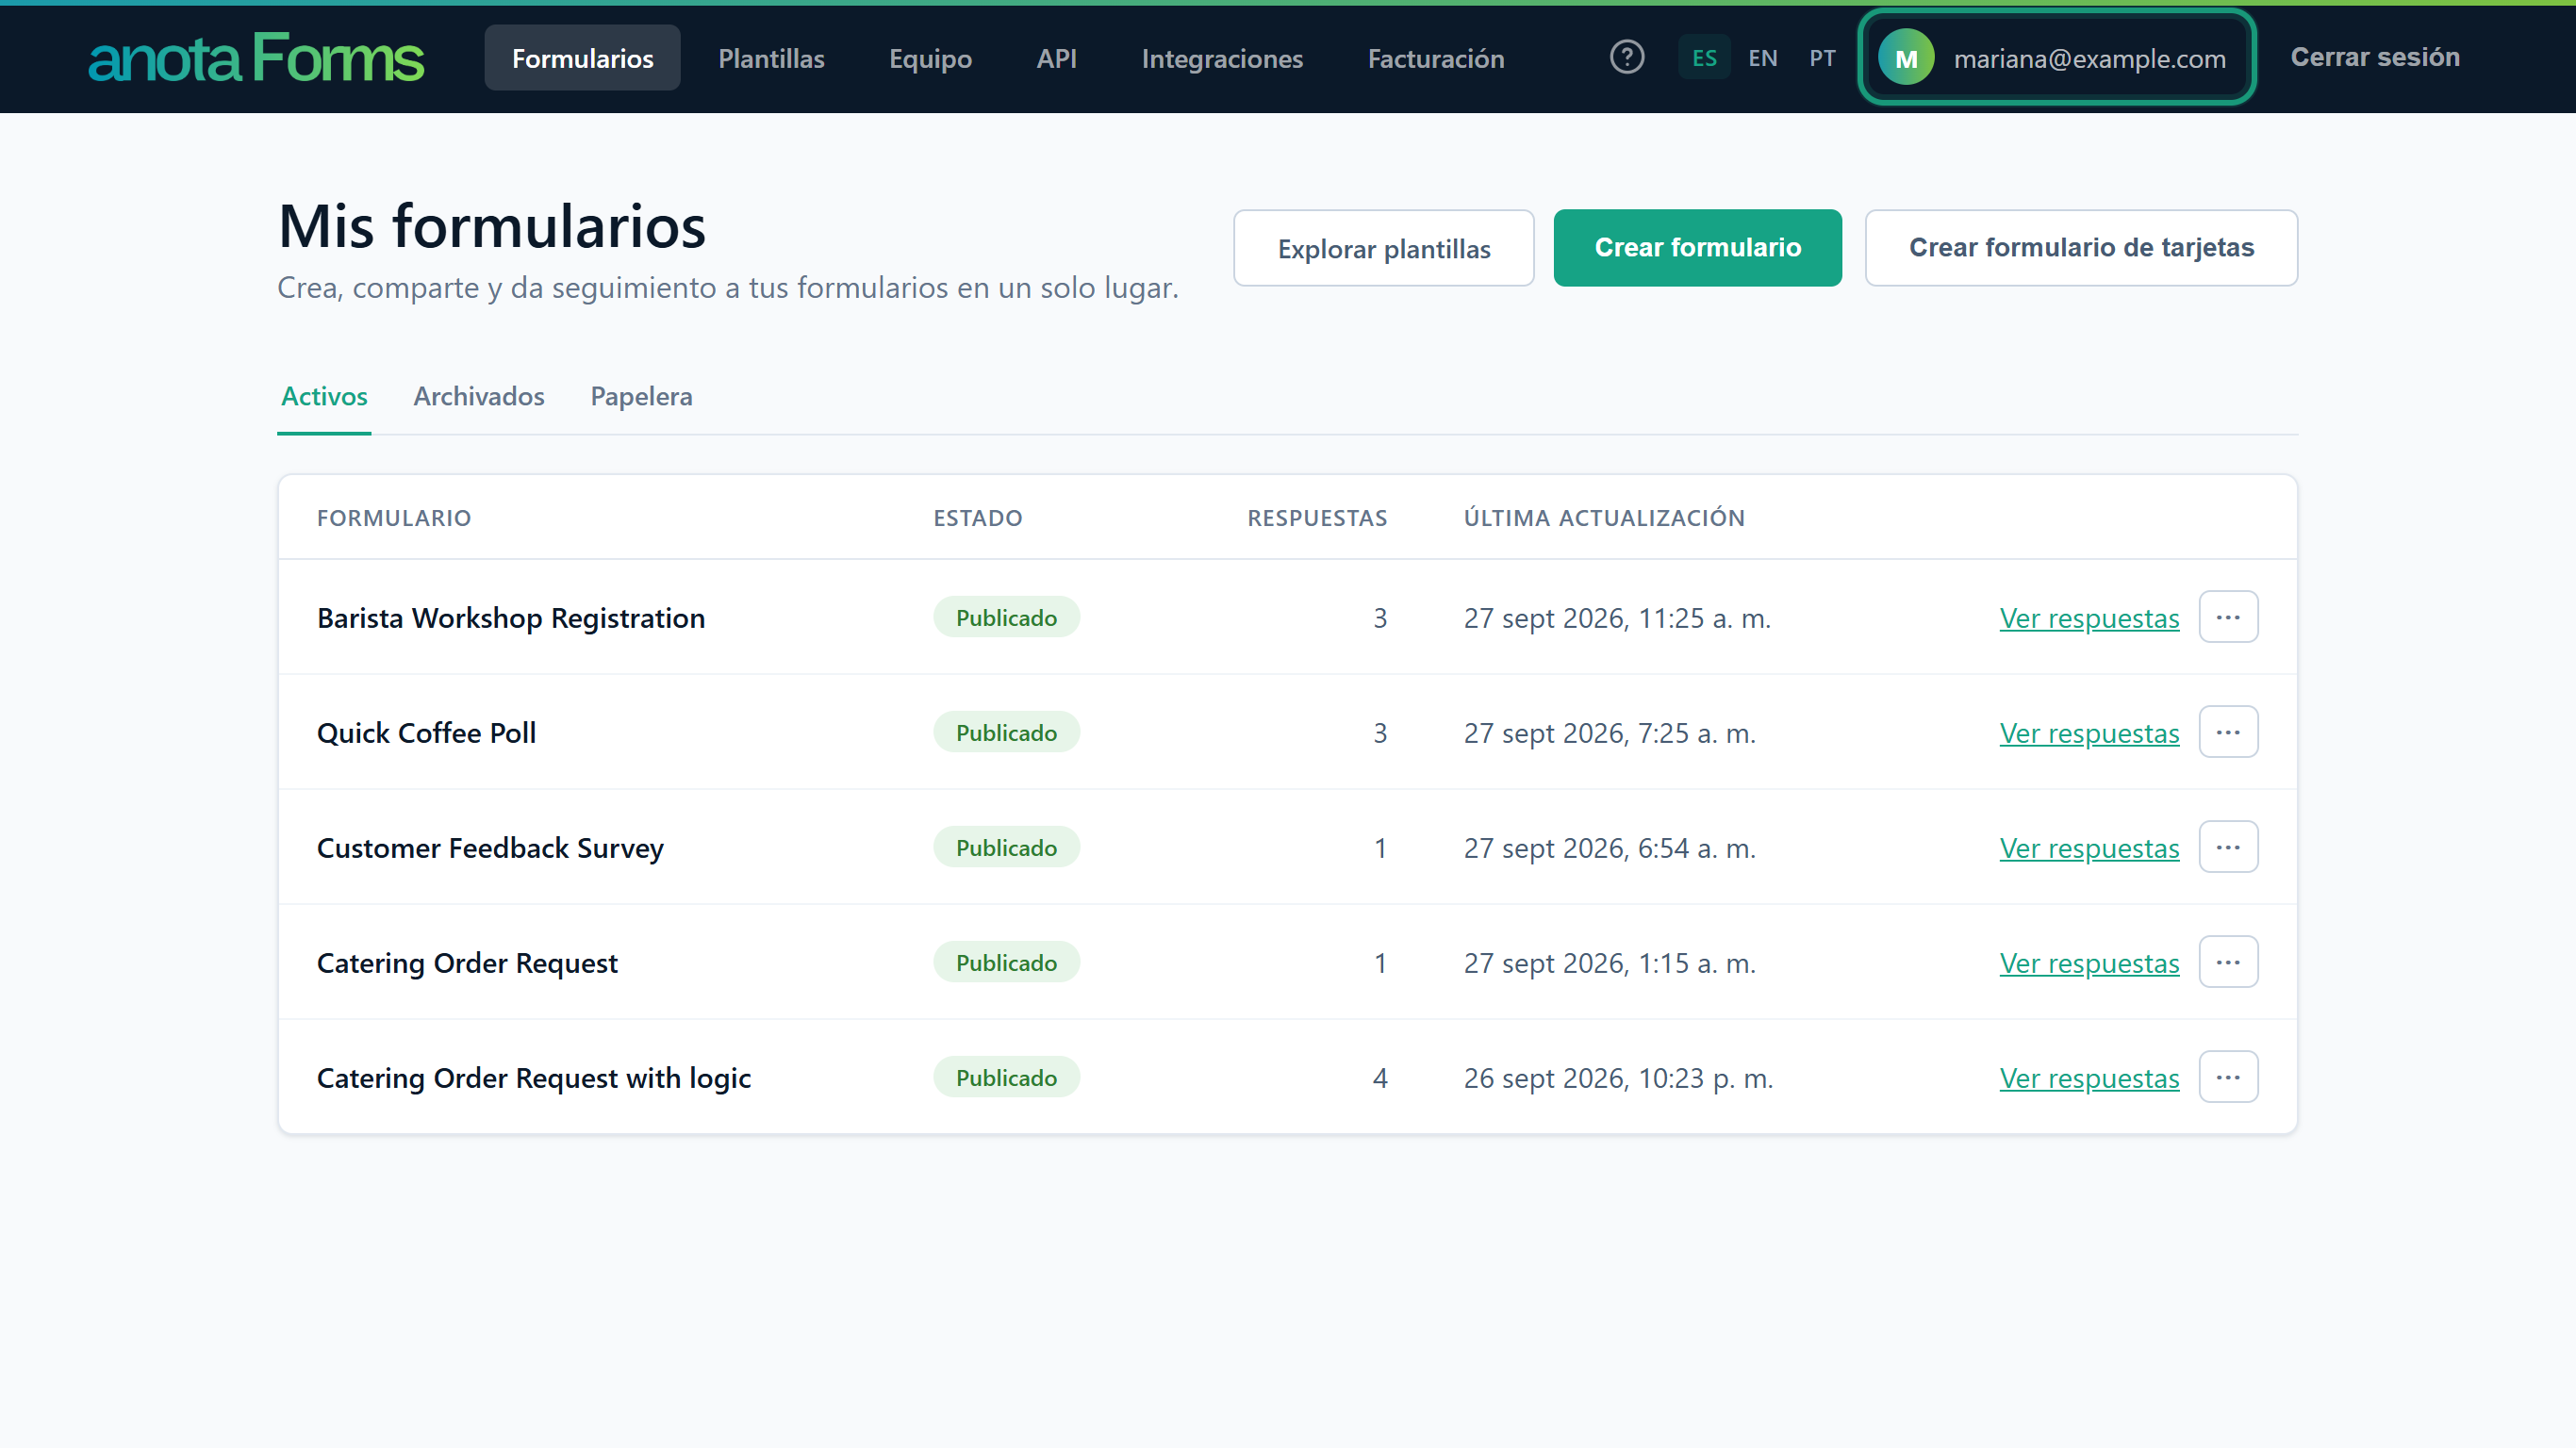2576x1448 pixels.
Task: Click Publicado badge for Catering Order Request with logic
Action: (x=1006, y=1077)
